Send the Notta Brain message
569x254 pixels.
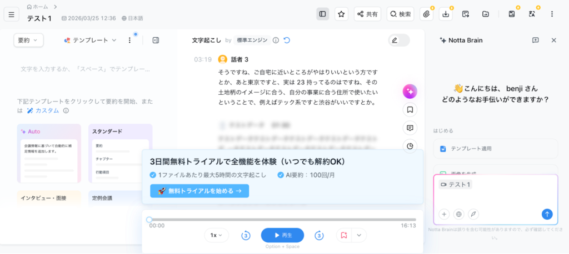pyautogui.click(x=547, y=214)
